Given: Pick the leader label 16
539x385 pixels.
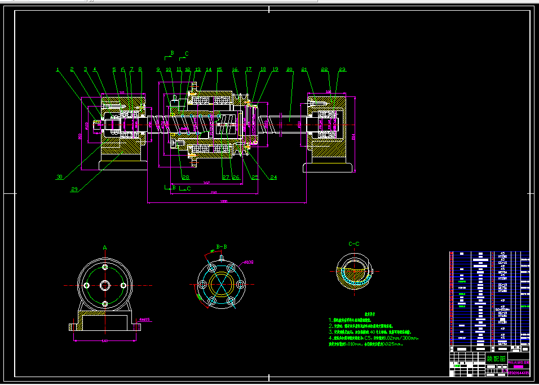Looking at the screenshot, I should [x=235, y=69].
